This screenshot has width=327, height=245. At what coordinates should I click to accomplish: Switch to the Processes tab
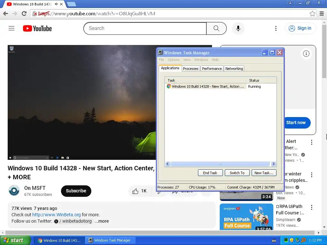pos(191,69)
